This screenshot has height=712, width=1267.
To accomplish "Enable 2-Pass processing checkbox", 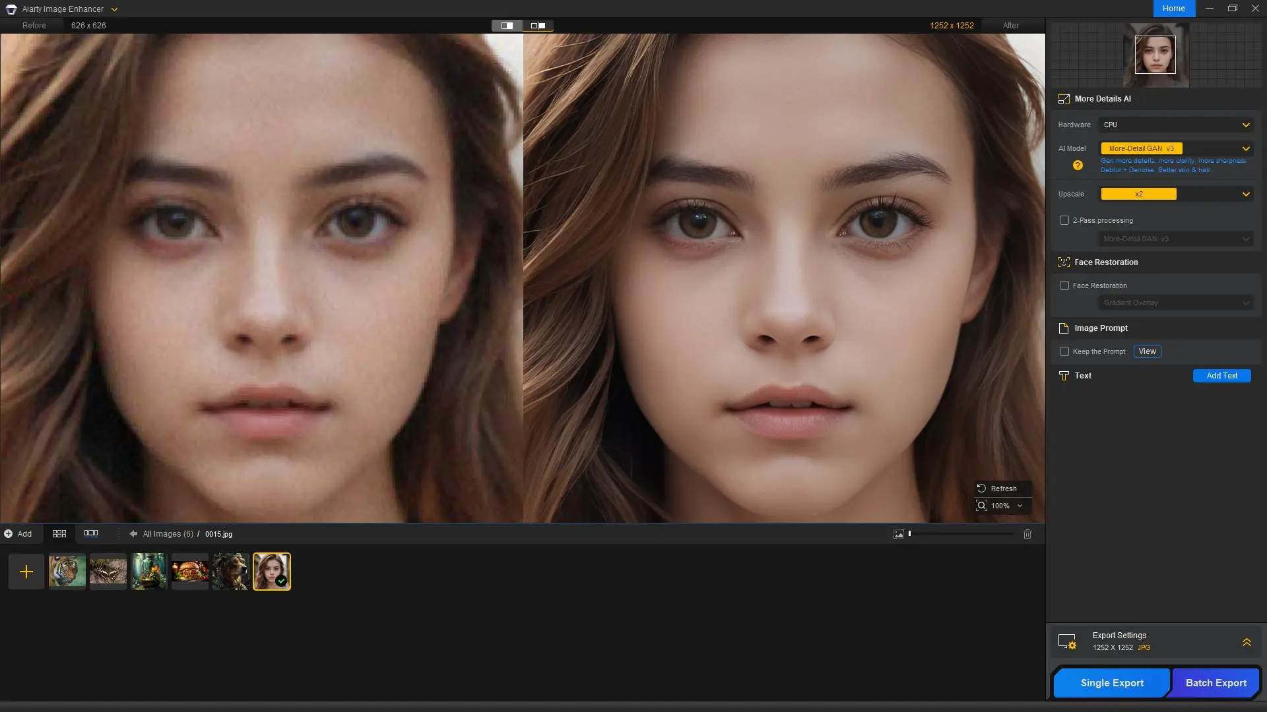I will point(1064,220).
